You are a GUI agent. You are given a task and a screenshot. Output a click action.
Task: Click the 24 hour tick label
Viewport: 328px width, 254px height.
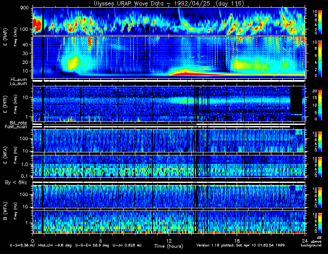304,238
